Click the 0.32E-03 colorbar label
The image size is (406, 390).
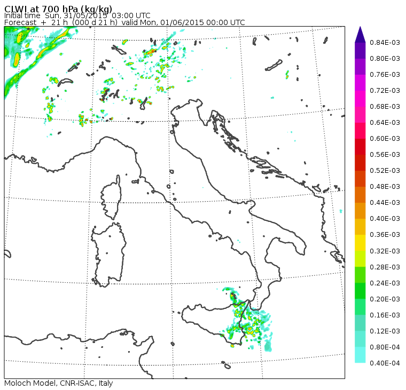coord(385,251)
